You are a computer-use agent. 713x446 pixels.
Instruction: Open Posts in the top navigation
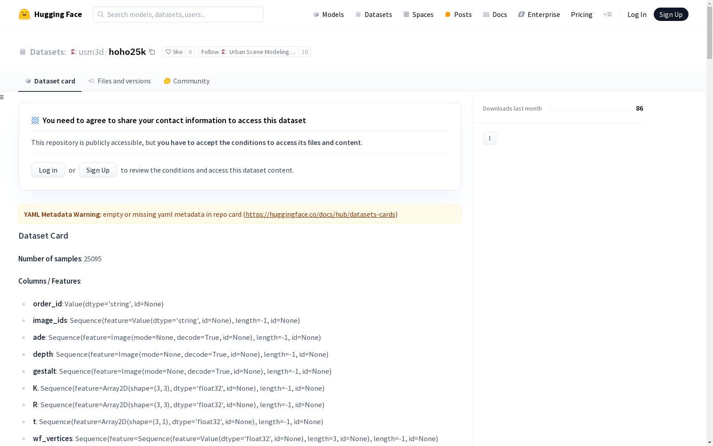tap(458, 14)
